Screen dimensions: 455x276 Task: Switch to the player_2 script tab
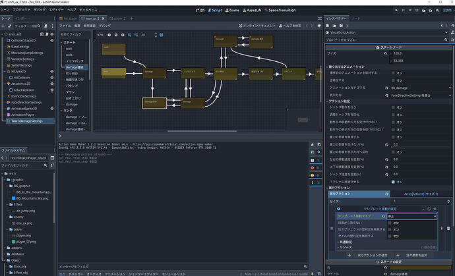[x=119, y=19]
